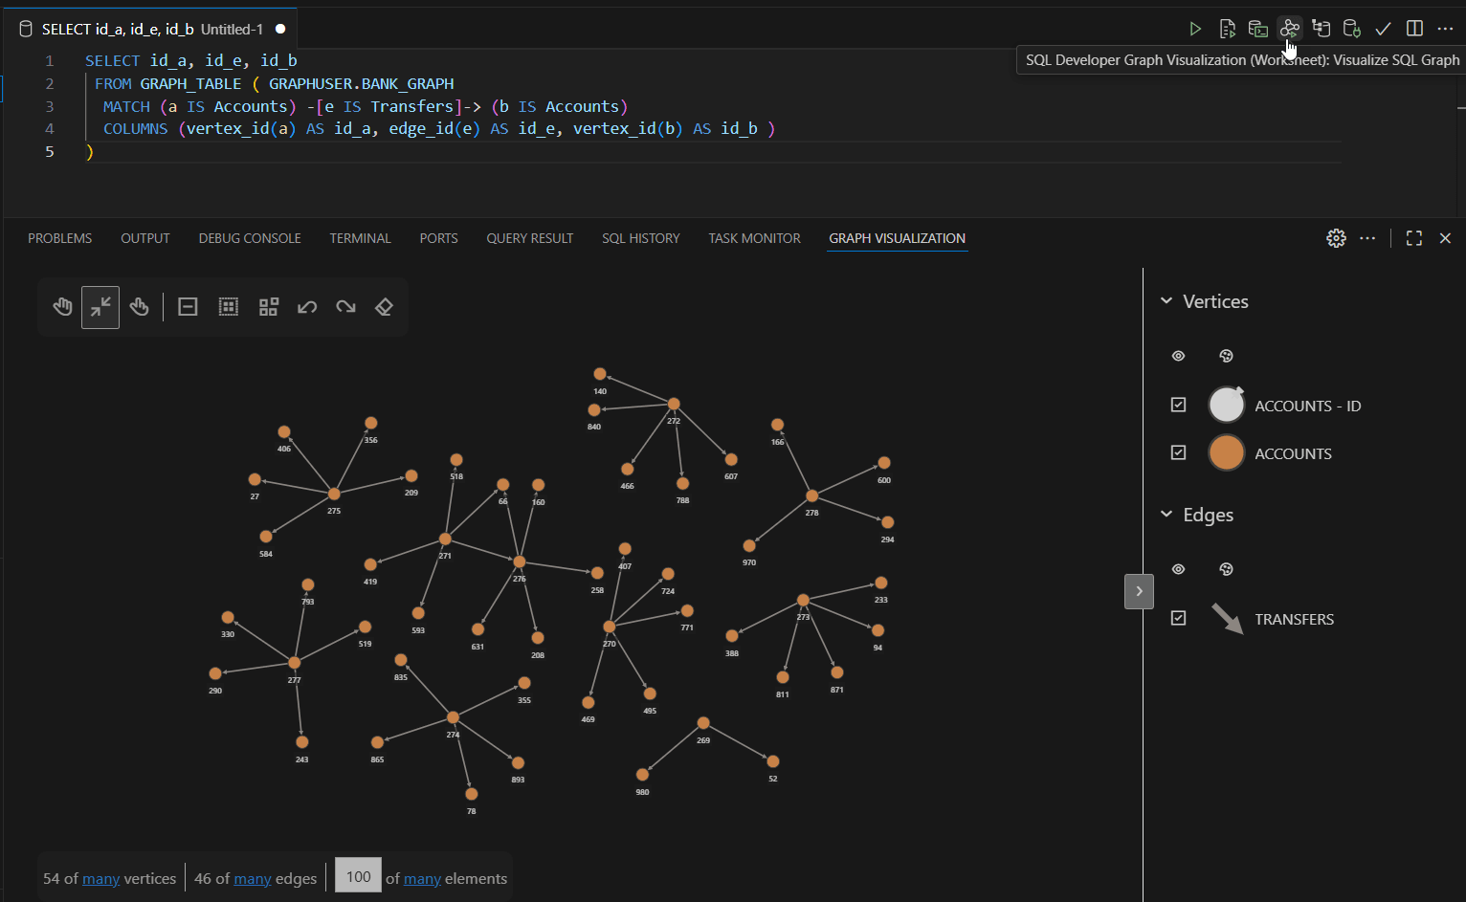
Task: Switch to the TASK MONITOR tab
Action: coord(755,238)
